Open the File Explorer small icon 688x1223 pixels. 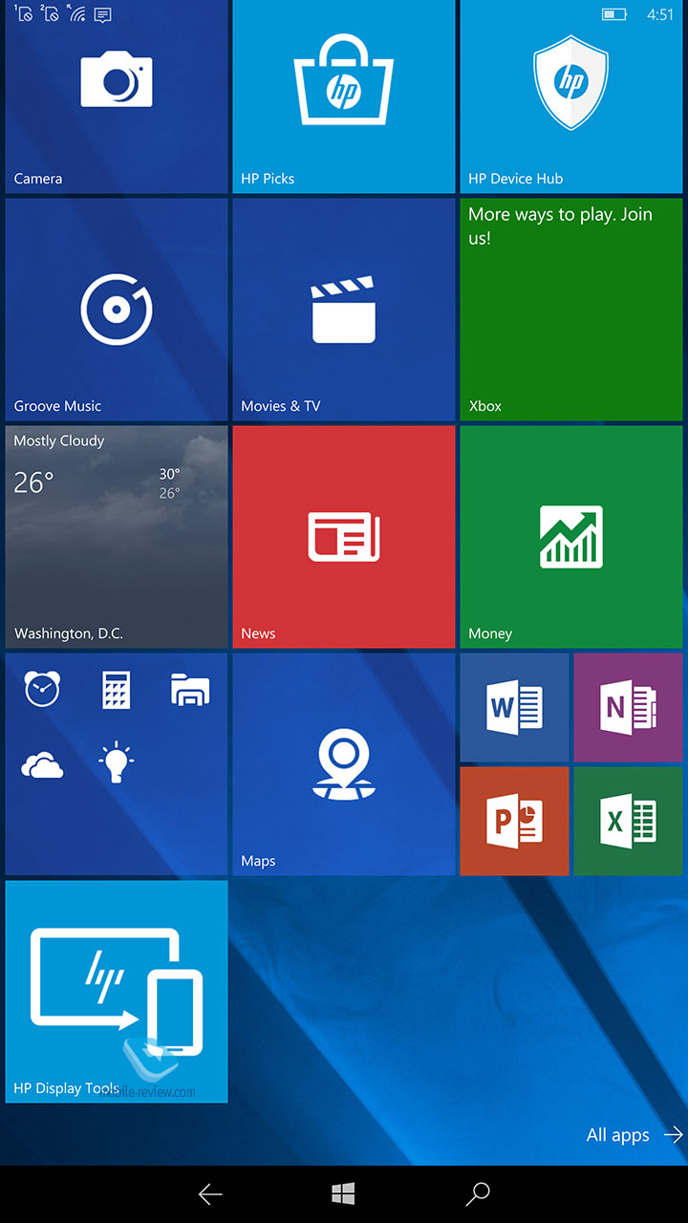pyautogui.click(x=190, y=689)
